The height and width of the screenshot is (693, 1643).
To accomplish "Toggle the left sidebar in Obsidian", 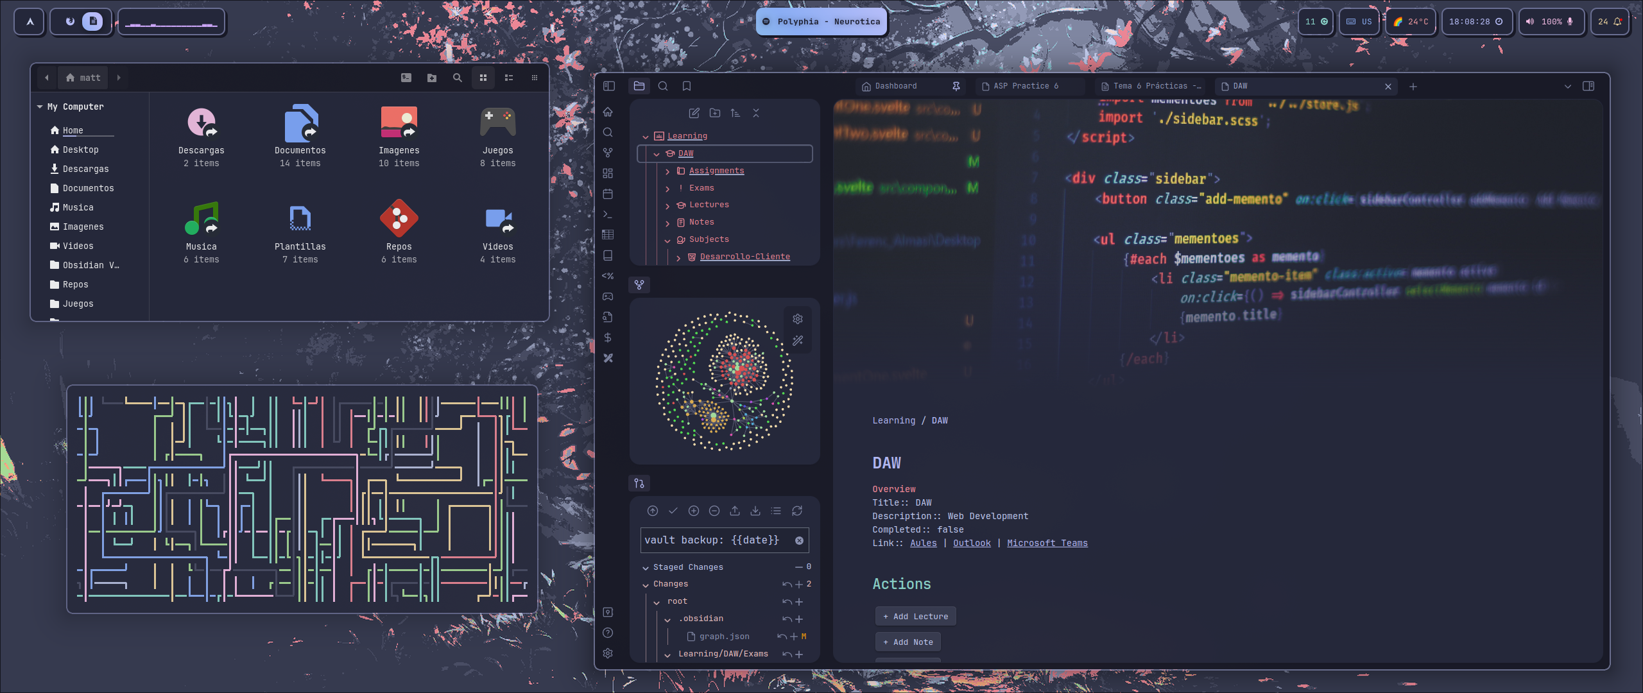I will [x=609, y=86].
